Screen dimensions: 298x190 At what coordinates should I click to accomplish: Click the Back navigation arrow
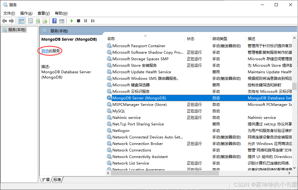pyautogui.click(x=4, y=21)
